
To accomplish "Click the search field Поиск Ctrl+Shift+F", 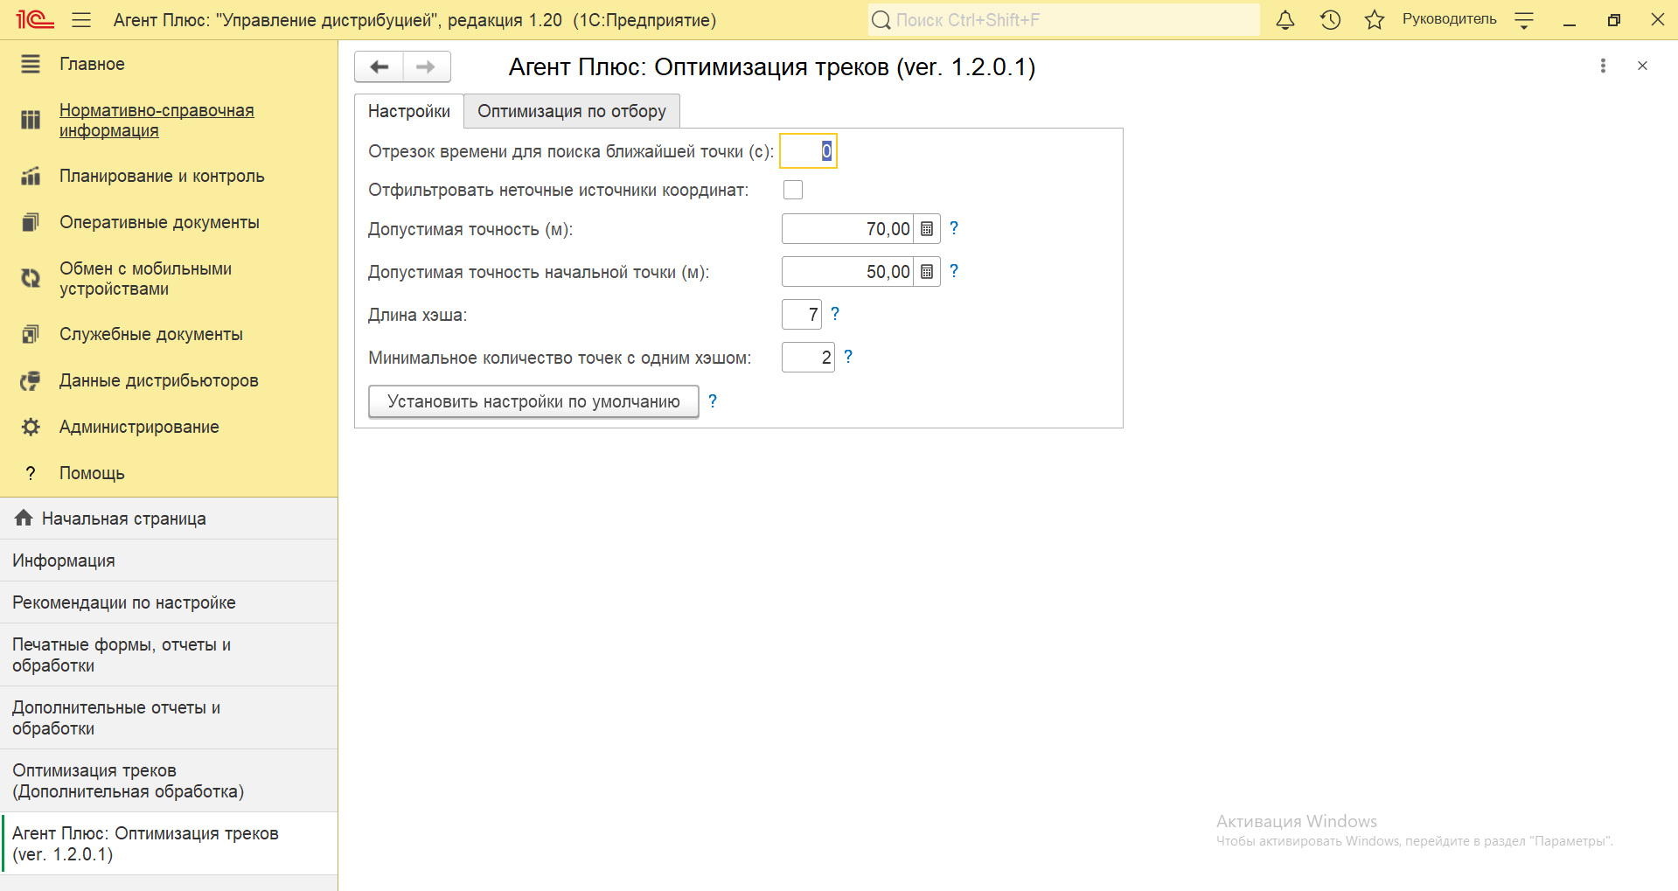I will [1062, 20].
